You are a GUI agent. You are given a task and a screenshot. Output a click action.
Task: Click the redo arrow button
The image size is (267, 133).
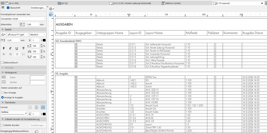[x=43, y=131]
